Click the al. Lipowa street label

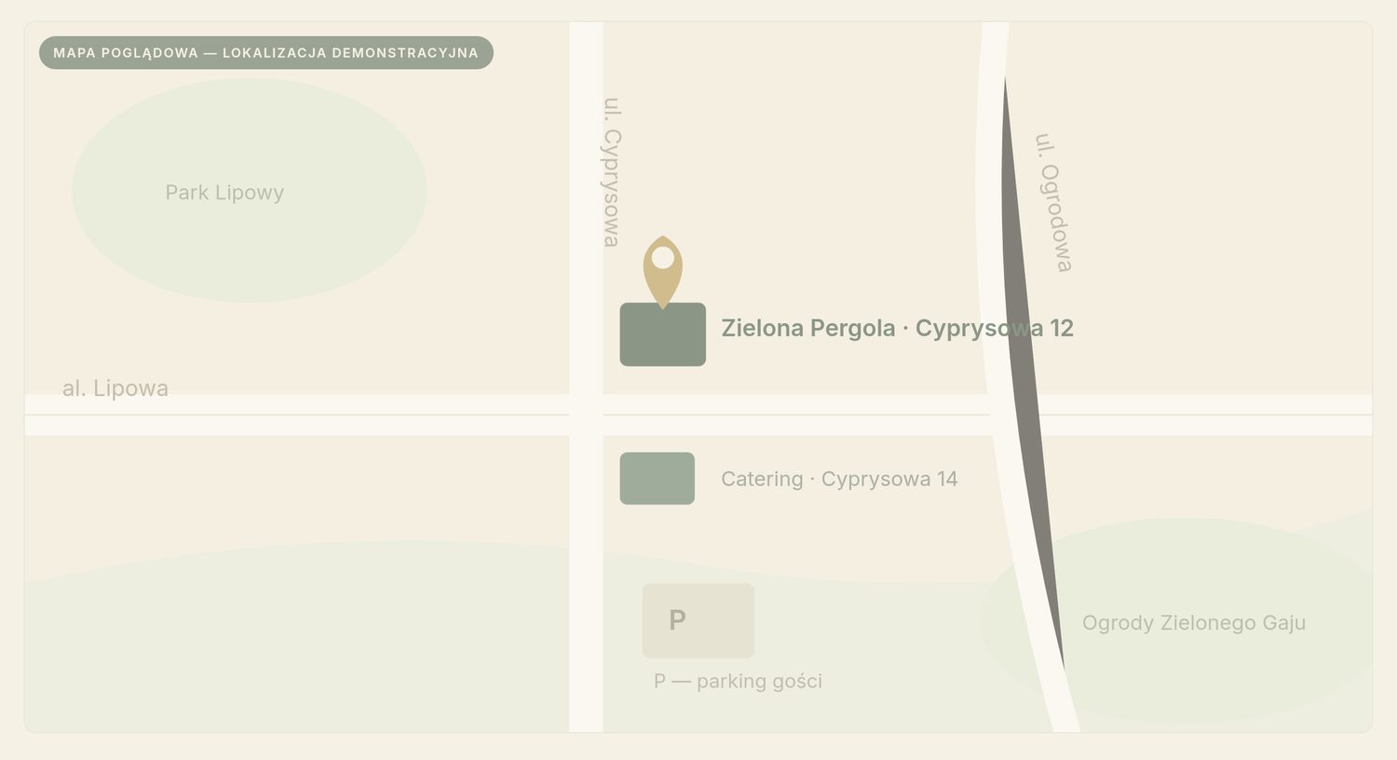click(x=115, y=388)
